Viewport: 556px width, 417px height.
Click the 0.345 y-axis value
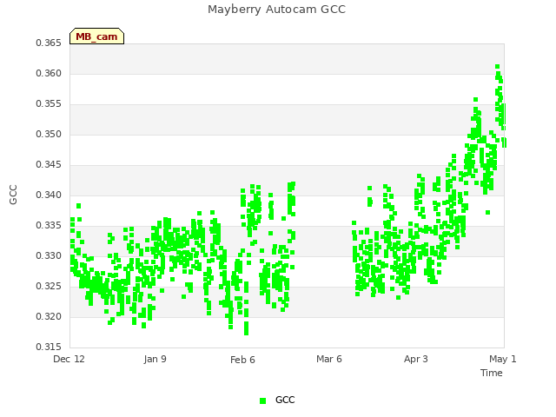coord(49,164)
